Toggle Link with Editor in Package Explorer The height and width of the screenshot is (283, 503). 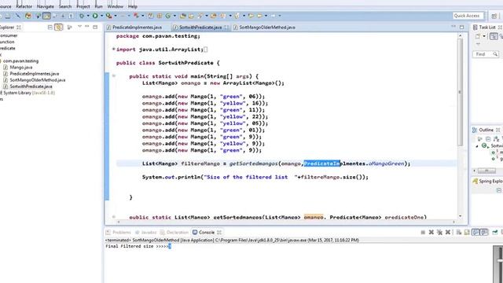(59, 28)
